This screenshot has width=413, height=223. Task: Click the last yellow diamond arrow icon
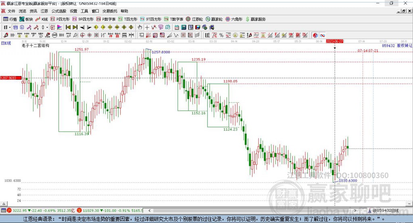click(x=131, y=27)
